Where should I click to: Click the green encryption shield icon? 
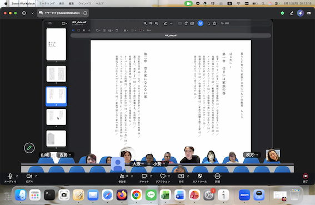282,13
